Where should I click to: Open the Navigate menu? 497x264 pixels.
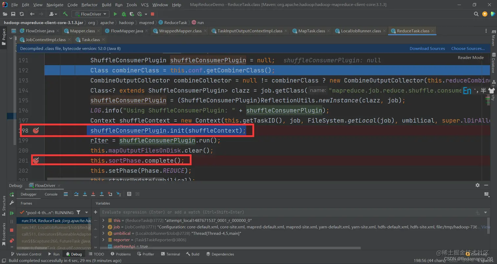point(55,5)
